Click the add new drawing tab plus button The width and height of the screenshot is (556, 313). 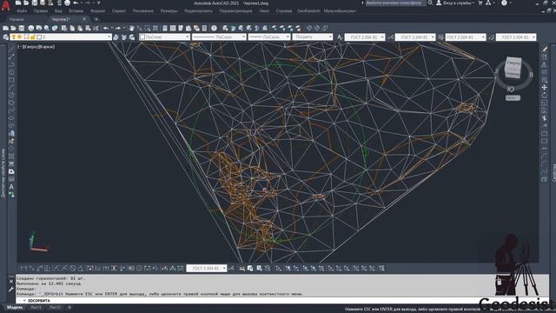pos(96,19)
